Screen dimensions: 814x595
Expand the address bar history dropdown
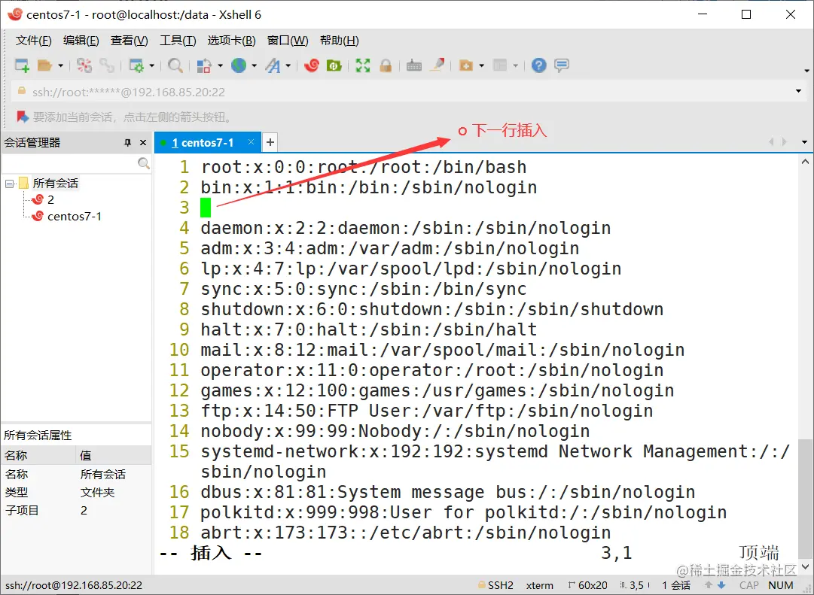point(798,91)
